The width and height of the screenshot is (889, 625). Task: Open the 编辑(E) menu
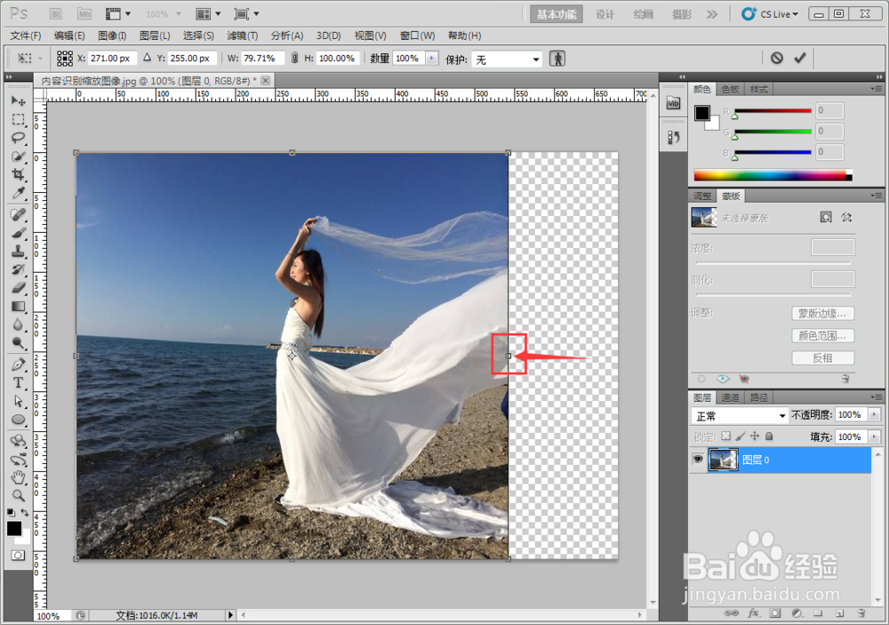[69, 36]
